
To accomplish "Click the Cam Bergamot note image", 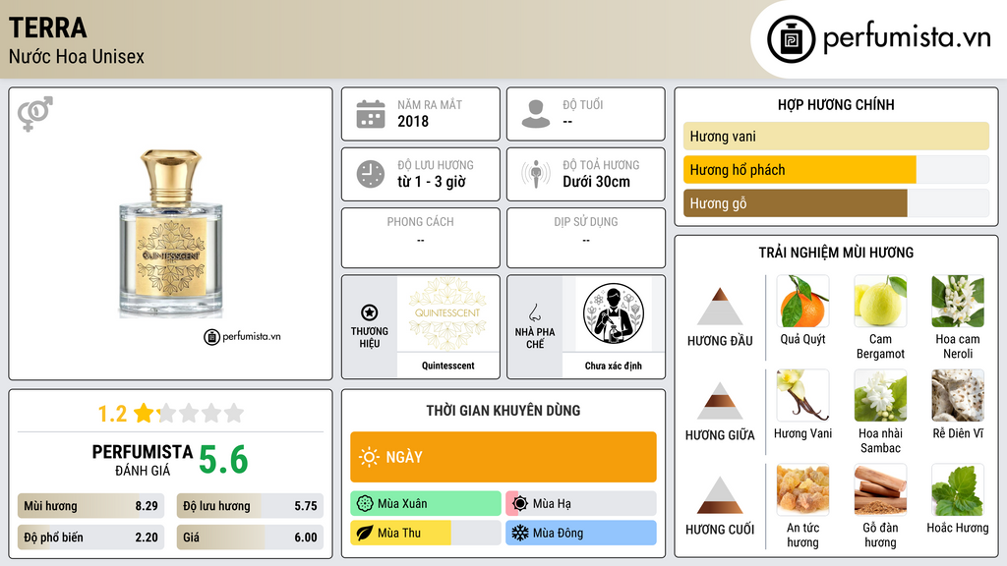I will tap(880, 302).
